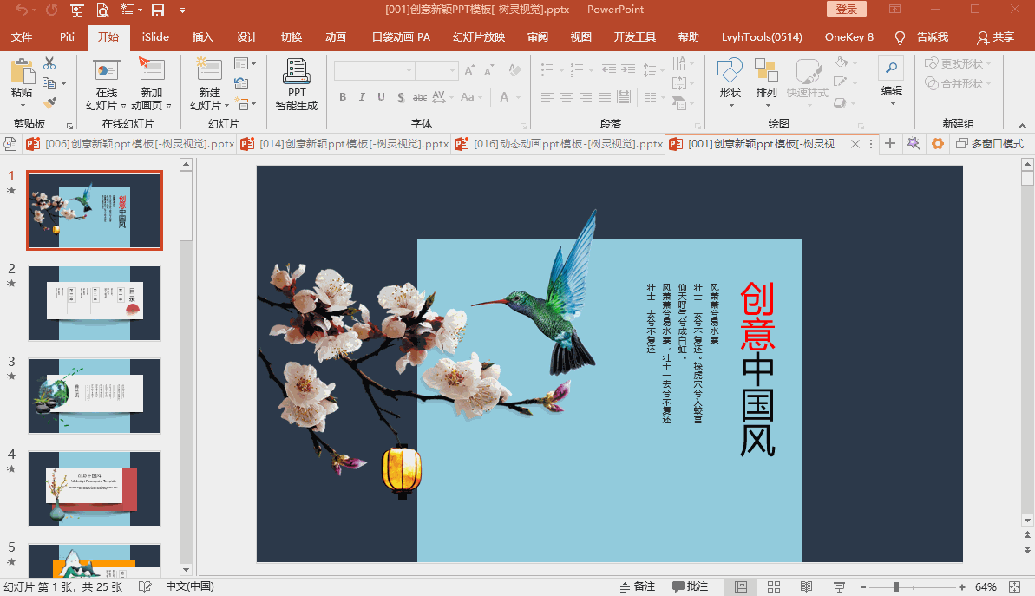The width and height of the screenshot is (1035, 596).
Task: Select slide 3 thumbnail
Action: tap(95, 396)
